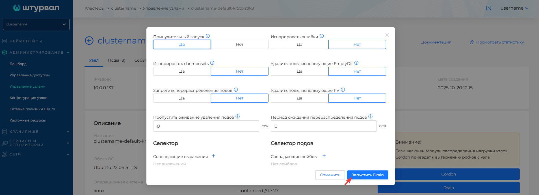Add matching label with plus icon
The height and width of the screenshot is (195, 539).
(x=324, y=156)
